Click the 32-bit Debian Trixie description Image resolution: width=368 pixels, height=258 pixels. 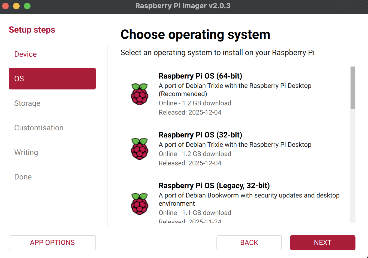click(235, 145)
